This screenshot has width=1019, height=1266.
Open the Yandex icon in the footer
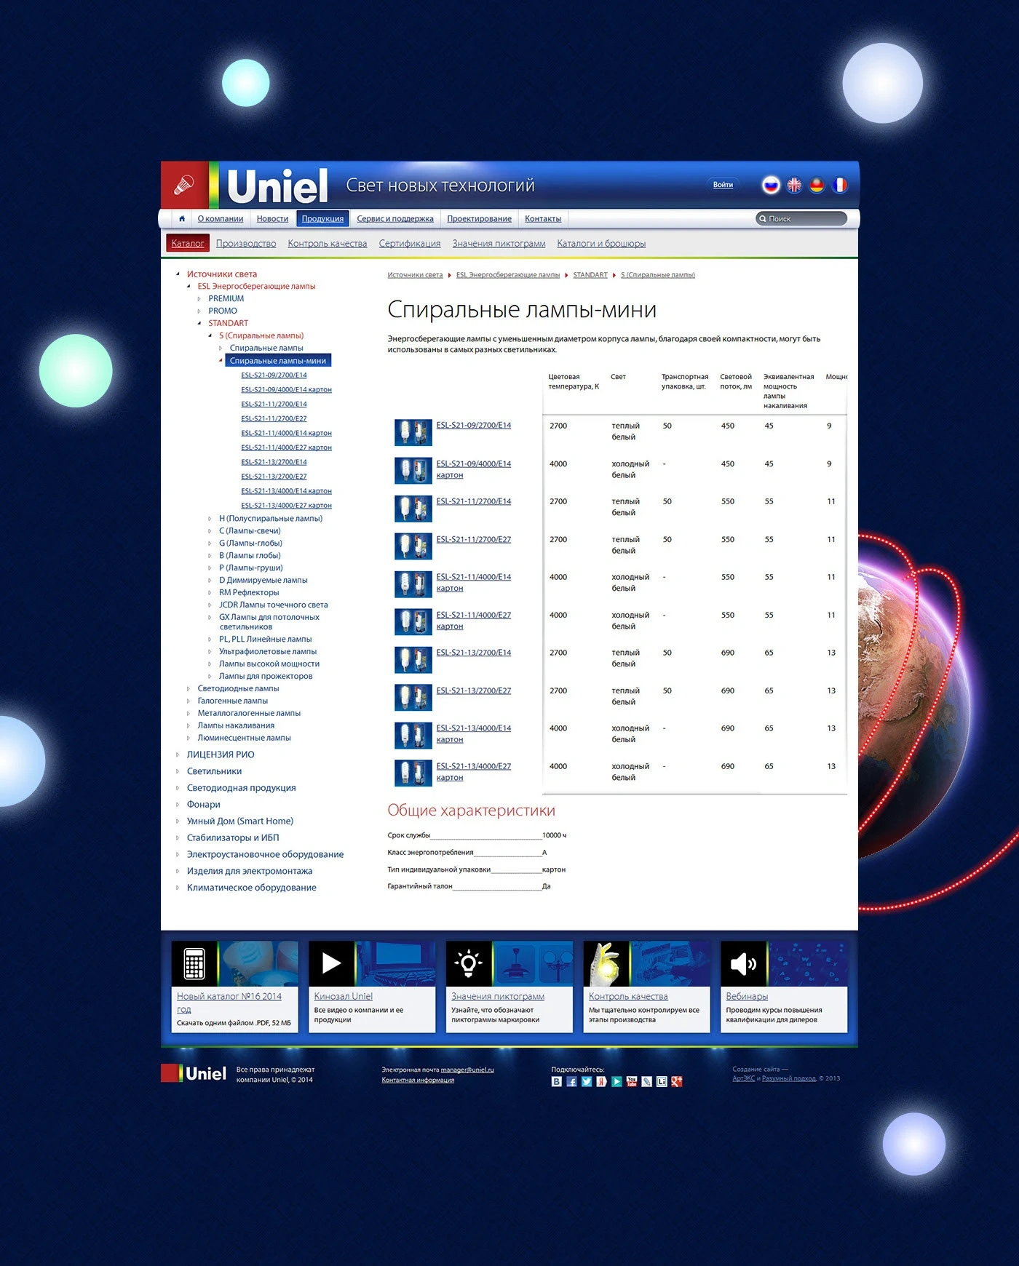click(601, 1082)
